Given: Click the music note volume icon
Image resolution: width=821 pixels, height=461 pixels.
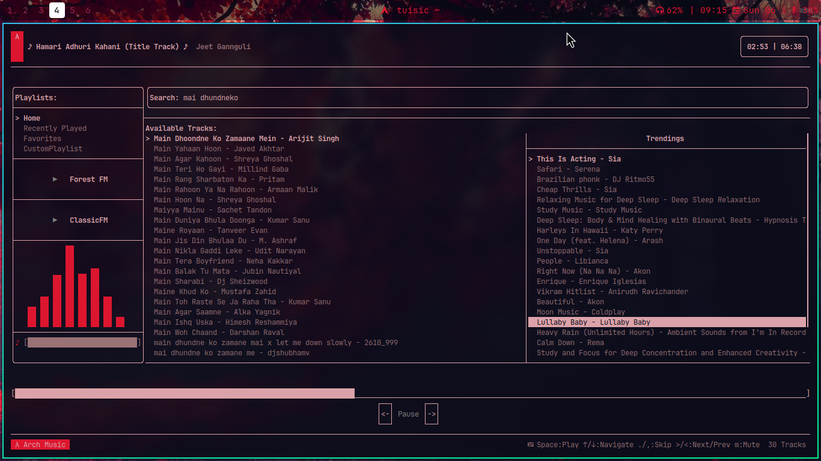Looking at the screenshot, I should click(17, 342).
